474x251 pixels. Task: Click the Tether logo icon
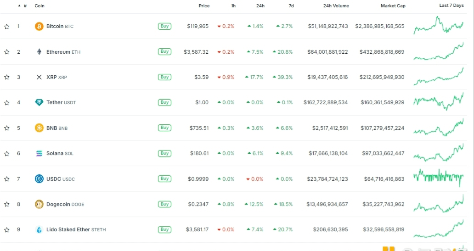tap(39, 102)
